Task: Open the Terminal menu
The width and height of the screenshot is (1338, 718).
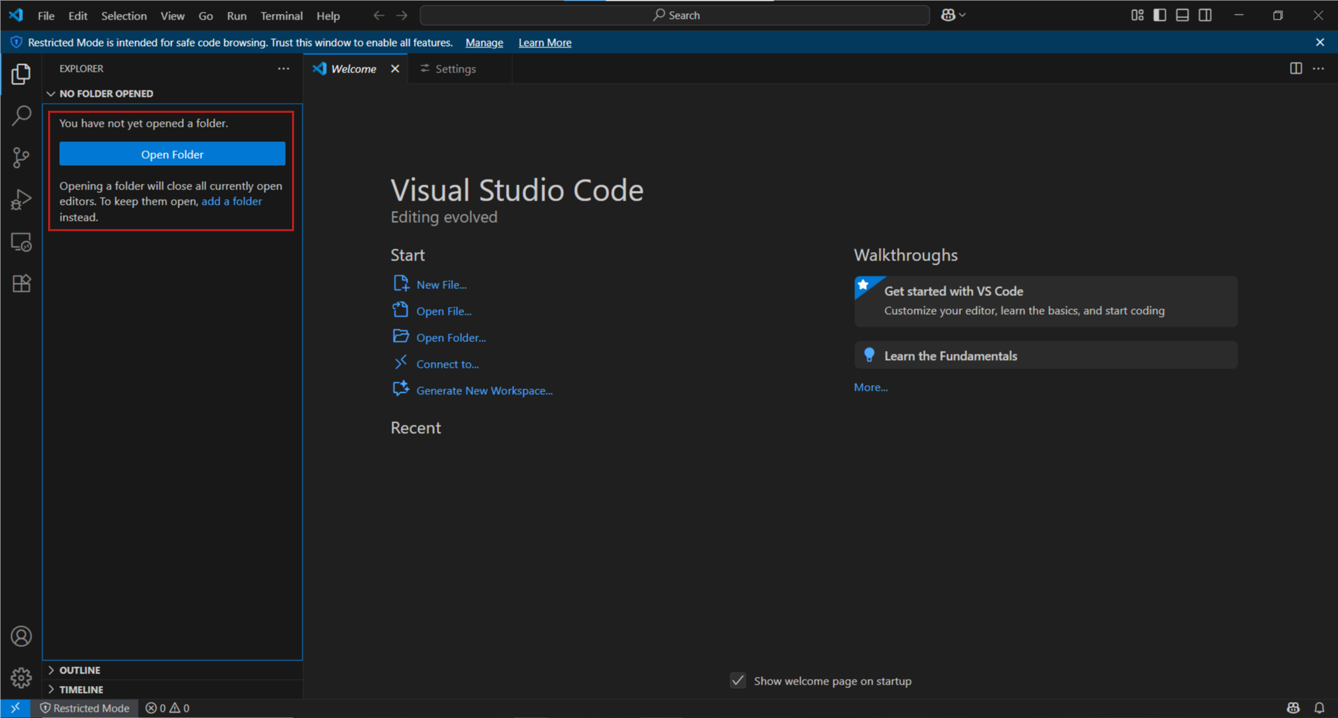Action: click(x=281, y=15)
